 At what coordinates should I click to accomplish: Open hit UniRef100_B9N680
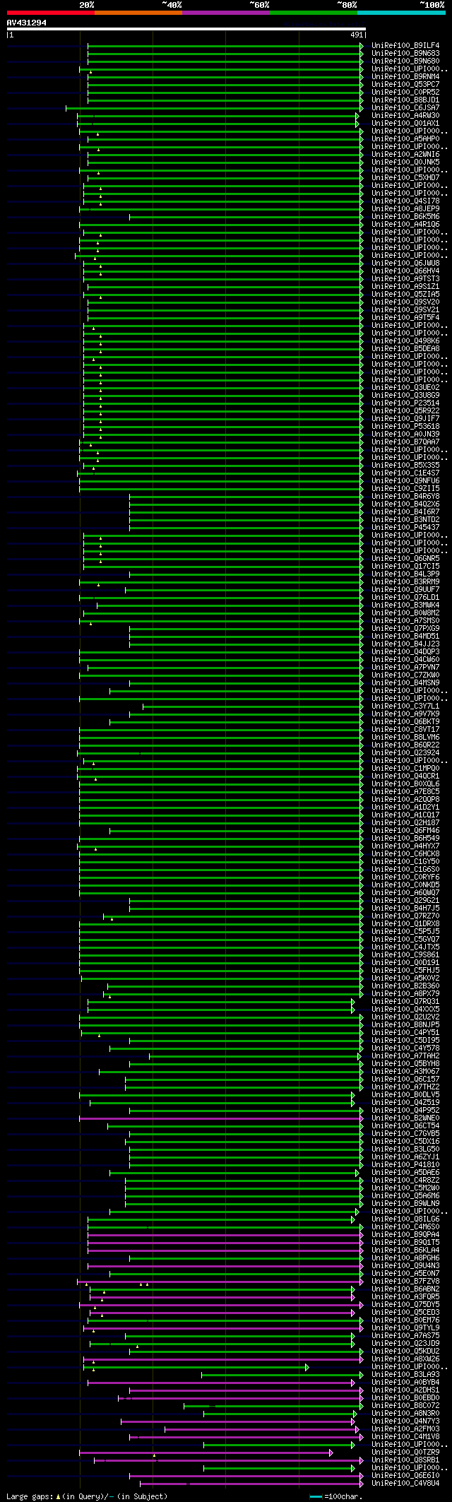[405, 61]
